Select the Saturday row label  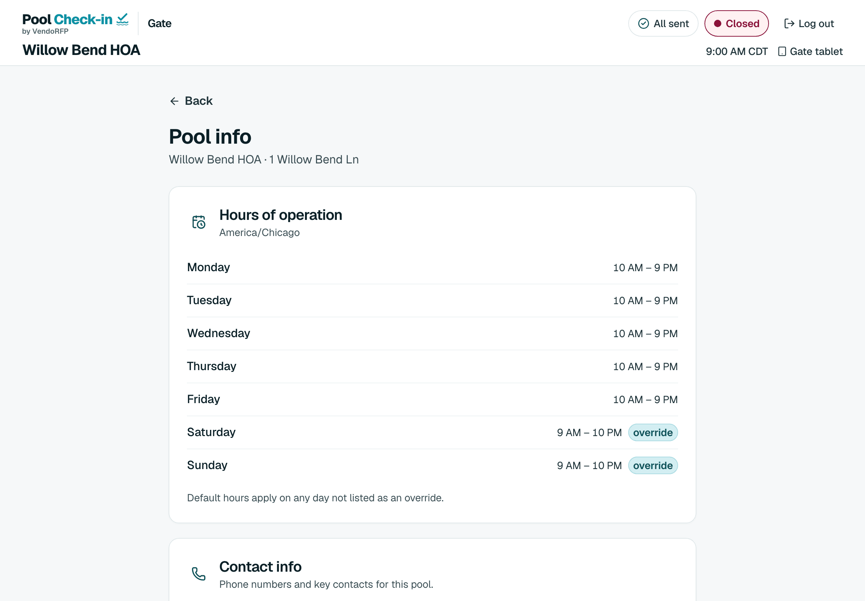[x=211, y=432]
